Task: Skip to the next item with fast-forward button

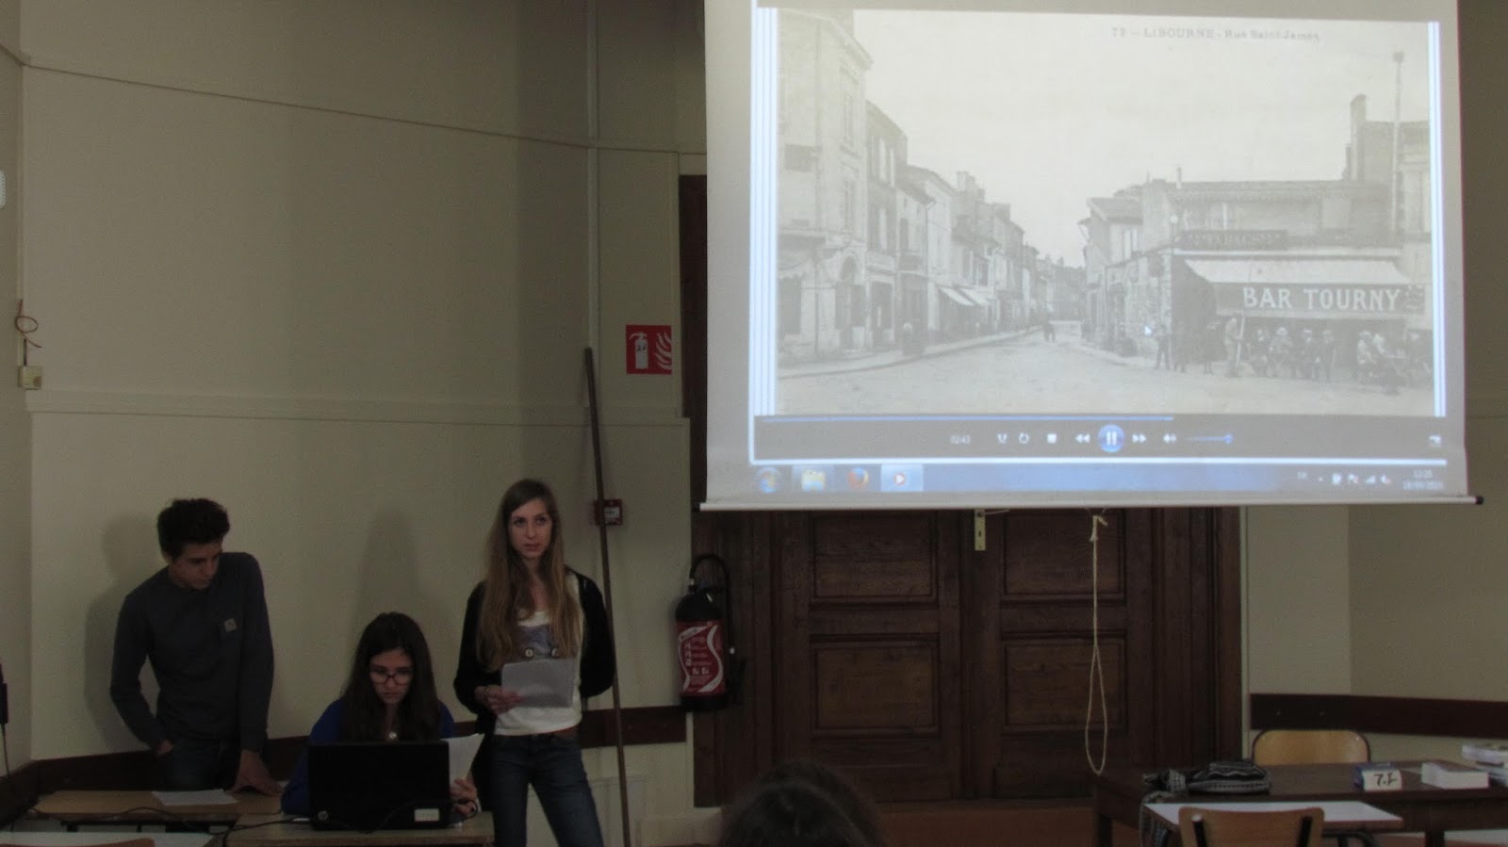Action: pyautogui.click(x=1139, y=438)
